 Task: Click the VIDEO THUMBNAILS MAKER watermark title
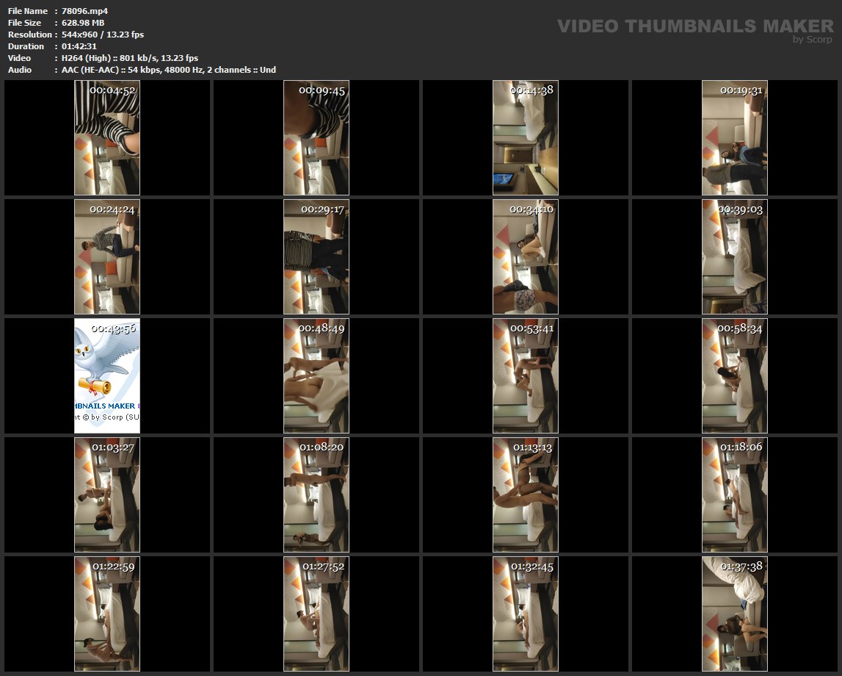pos(694,26)
